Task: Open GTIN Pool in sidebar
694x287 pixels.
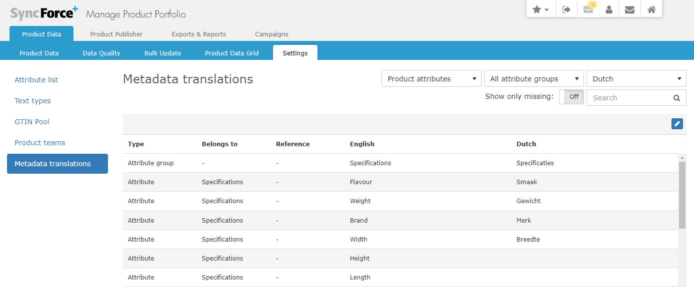Action: point(32,122)
